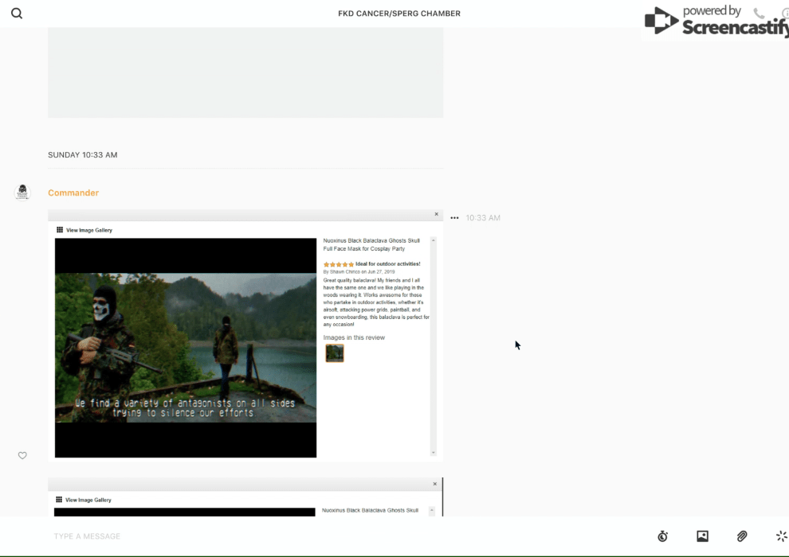Image resolution: width=789 pixels, height=557 pixels.
Task: Click the review scrollbar up arrow
Action: pos(434,240)
